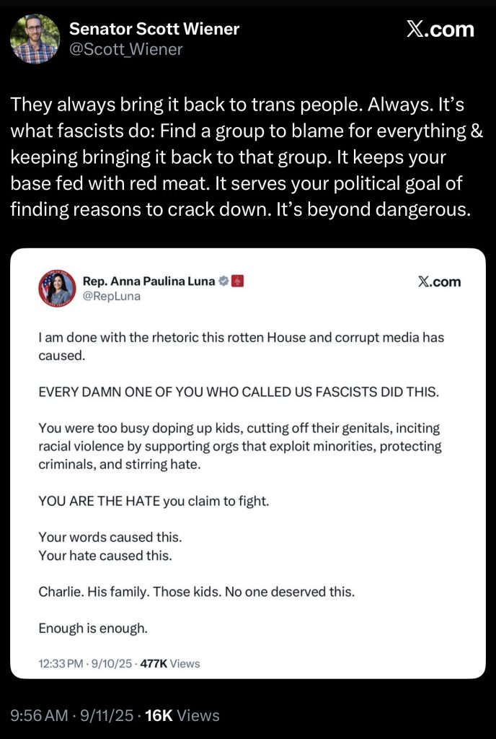Click the 16K Views count
The width and height of the screenshot is (496, 739).
182,715
